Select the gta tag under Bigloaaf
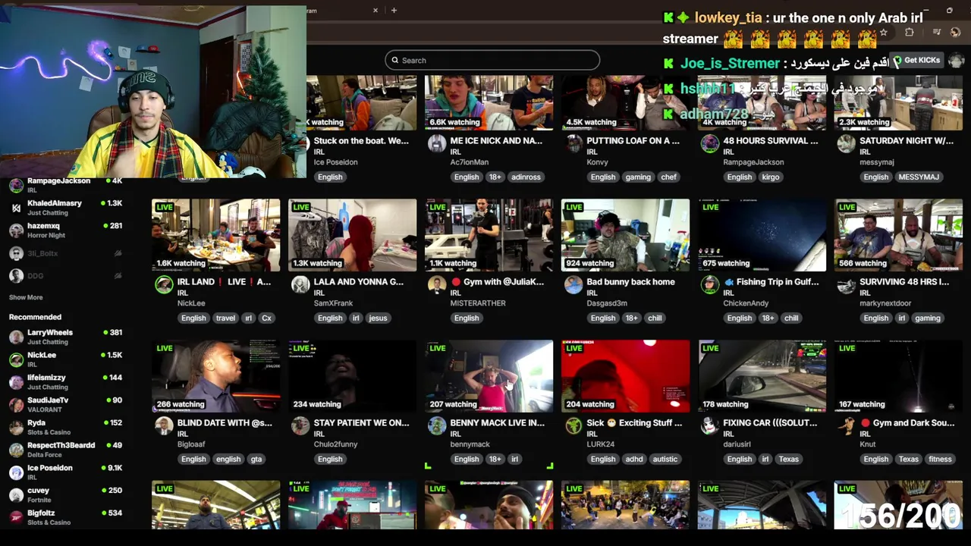The image size is (971, 546). pos(256,459)
